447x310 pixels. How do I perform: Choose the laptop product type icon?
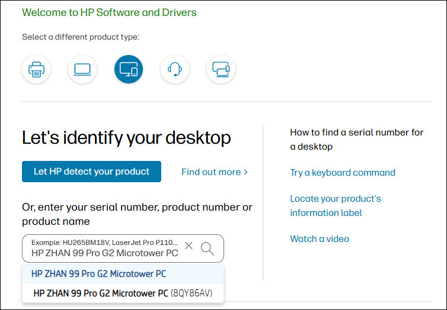click(x=82, y=70)
